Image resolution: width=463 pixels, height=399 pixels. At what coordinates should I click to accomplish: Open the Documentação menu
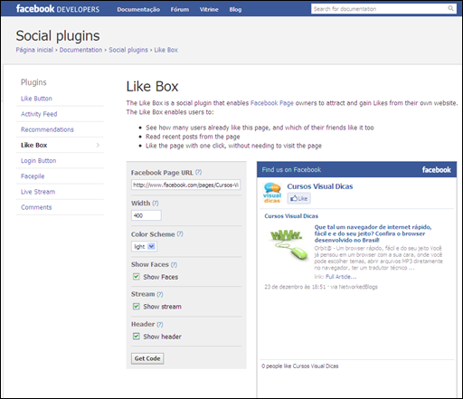tap(138, 9)
